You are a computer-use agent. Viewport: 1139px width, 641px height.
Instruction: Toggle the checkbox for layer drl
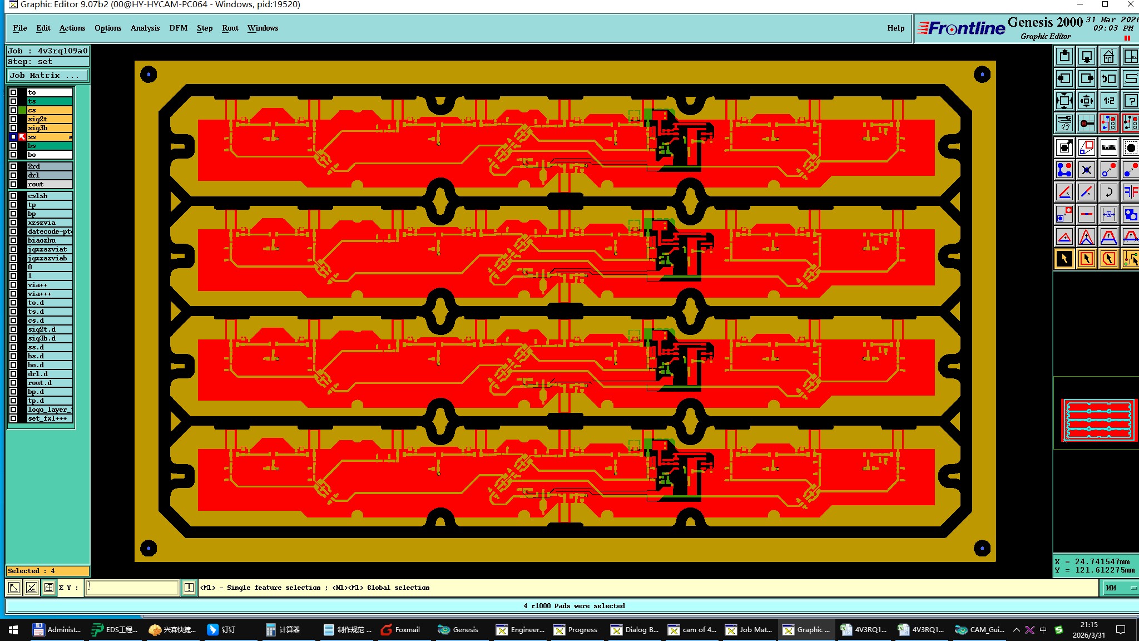[x=13, y=175]
